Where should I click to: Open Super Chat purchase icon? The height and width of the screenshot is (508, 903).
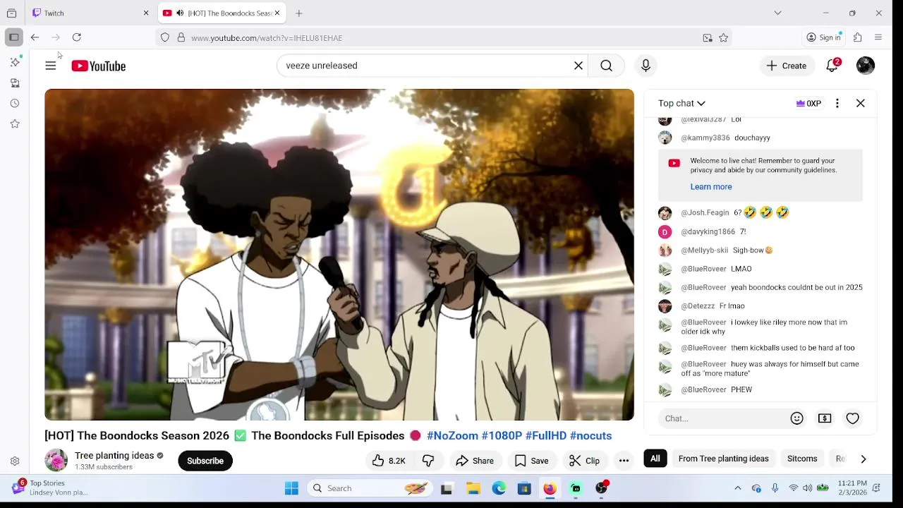coord(825,418)
